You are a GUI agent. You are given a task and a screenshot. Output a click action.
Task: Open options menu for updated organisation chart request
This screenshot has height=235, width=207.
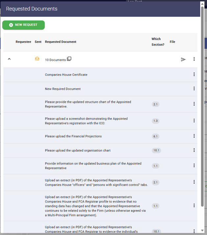(x=194, y=150)
